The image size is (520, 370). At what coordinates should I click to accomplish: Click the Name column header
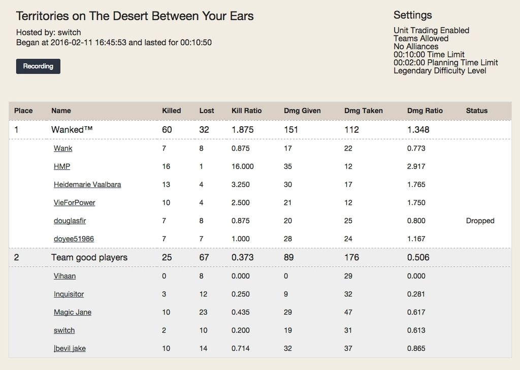point(61,111)
